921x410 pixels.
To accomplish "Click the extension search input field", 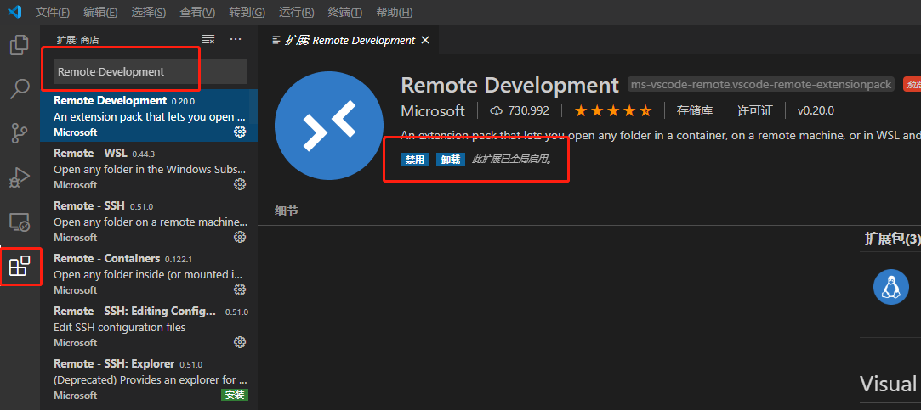I will click(151, 71).
